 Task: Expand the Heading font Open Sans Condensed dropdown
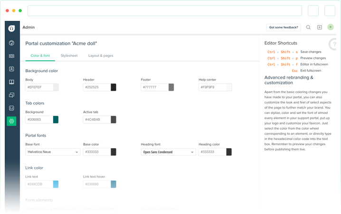pyautogui.click(x=168, y=152)
